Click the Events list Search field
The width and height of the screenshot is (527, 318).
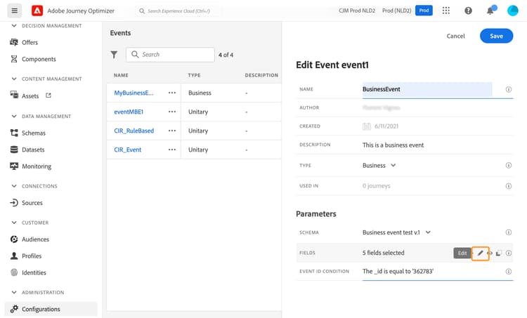point(171,55)
